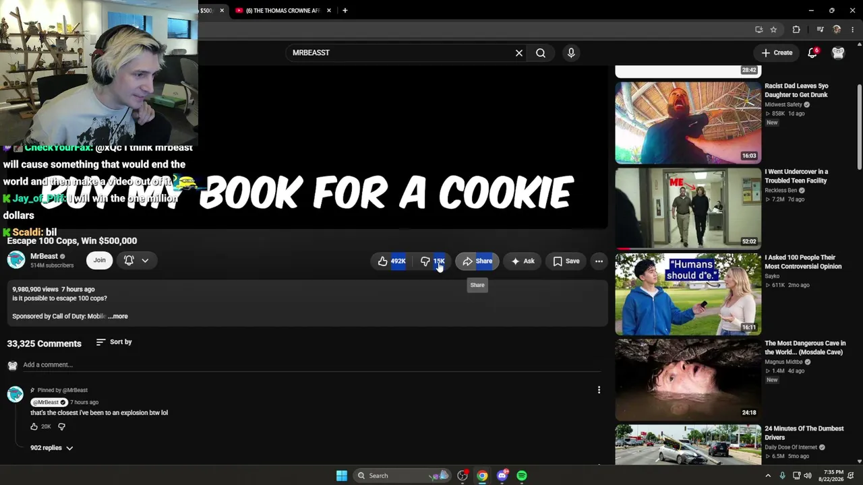Viewport: 863px width, 485px height.
Task: Open the Sort by comments dropdown
Action: (x=114, y=342)
